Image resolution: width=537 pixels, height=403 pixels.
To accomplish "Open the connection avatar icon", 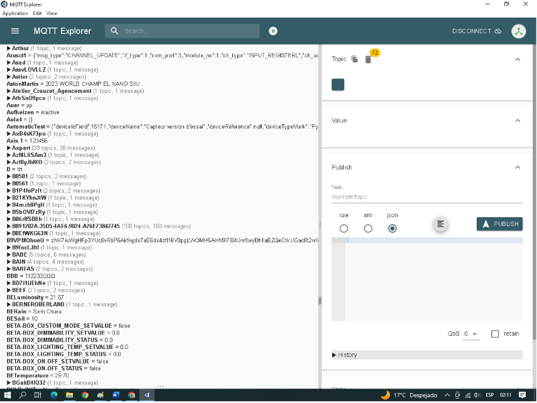I will (x=519, y=31).
